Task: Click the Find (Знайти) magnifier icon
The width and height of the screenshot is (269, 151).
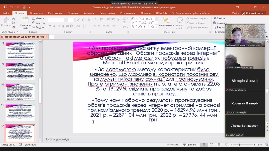Action: pyautogui.click(x=215, y=18)
